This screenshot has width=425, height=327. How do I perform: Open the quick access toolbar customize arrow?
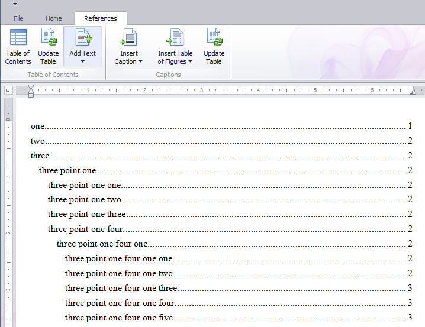(x=15, y=4)
